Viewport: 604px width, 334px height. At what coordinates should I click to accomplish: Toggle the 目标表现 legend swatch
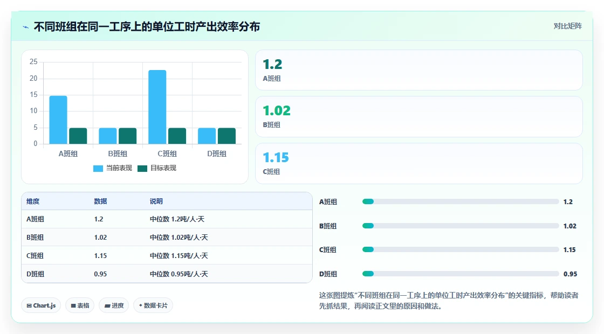pyautogui.click(x=142, y=169)
